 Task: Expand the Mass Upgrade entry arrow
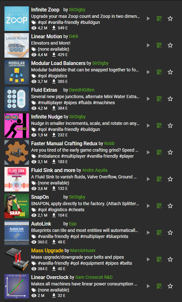pos(148,260)
